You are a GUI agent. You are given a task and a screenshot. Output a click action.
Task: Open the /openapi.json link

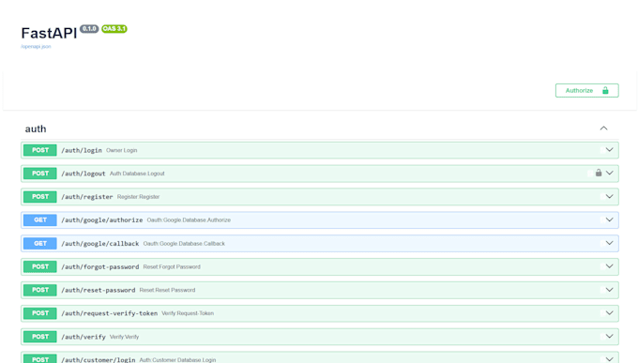click(36, 46)
